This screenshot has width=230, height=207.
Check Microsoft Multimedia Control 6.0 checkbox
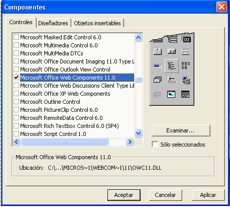[16, 45]
